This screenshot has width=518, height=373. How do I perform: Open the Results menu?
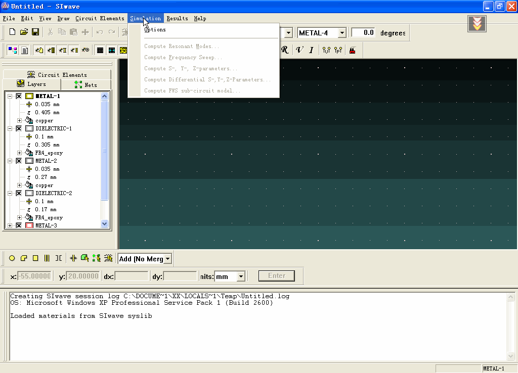click(178, 19)
